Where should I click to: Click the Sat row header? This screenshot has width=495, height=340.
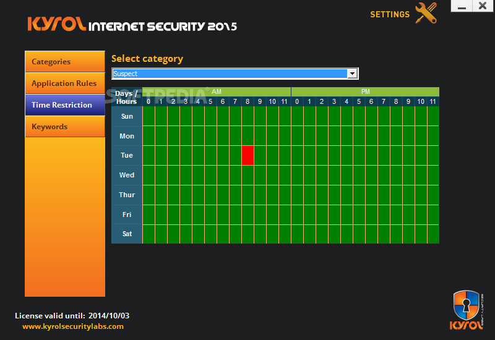pyautogui.click(x=127, y=234)
